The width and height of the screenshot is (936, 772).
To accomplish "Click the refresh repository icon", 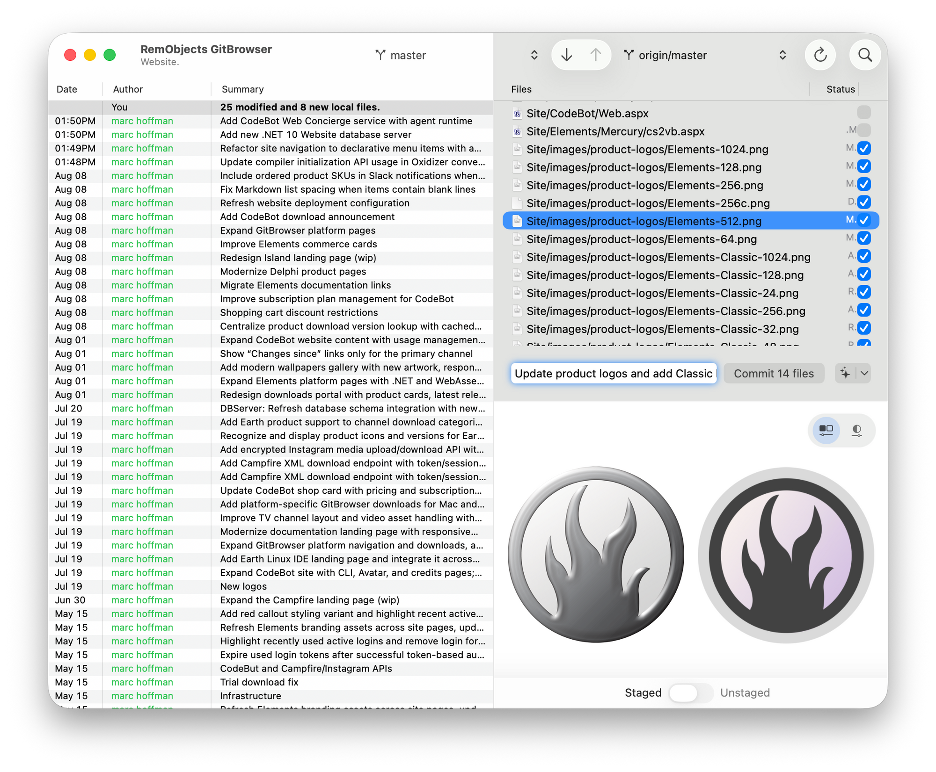I will coord(820,55).
